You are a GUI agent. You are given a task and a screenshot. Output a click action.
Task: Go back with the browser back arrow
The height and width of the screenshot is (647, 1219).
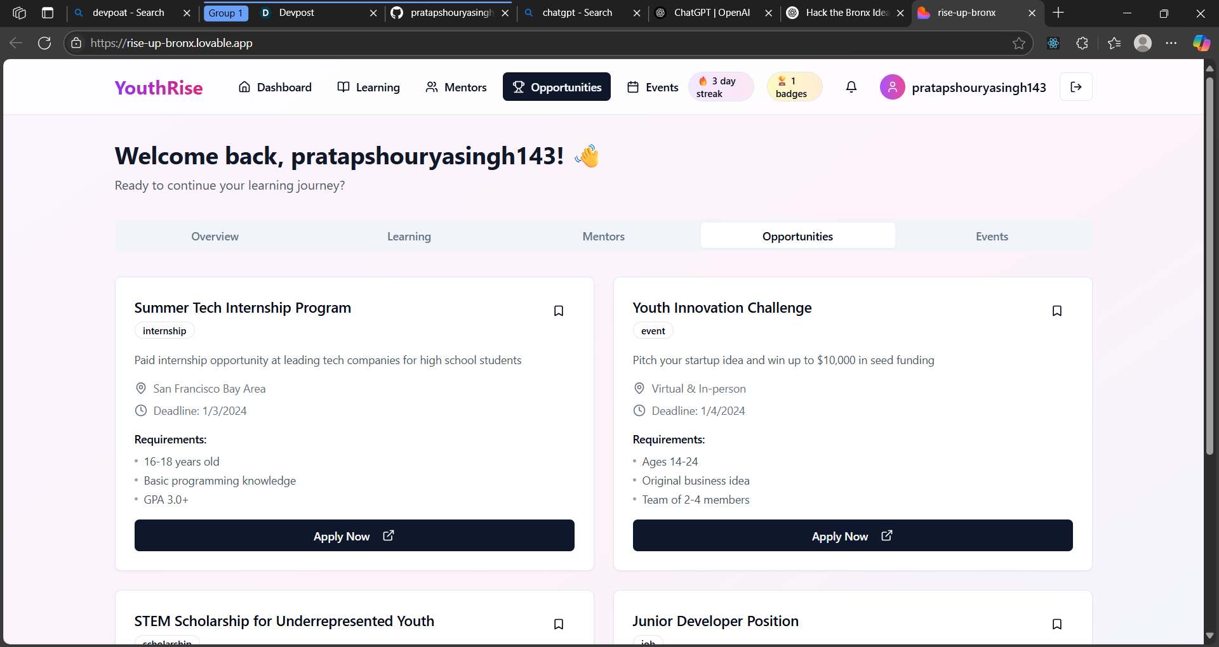16,43
